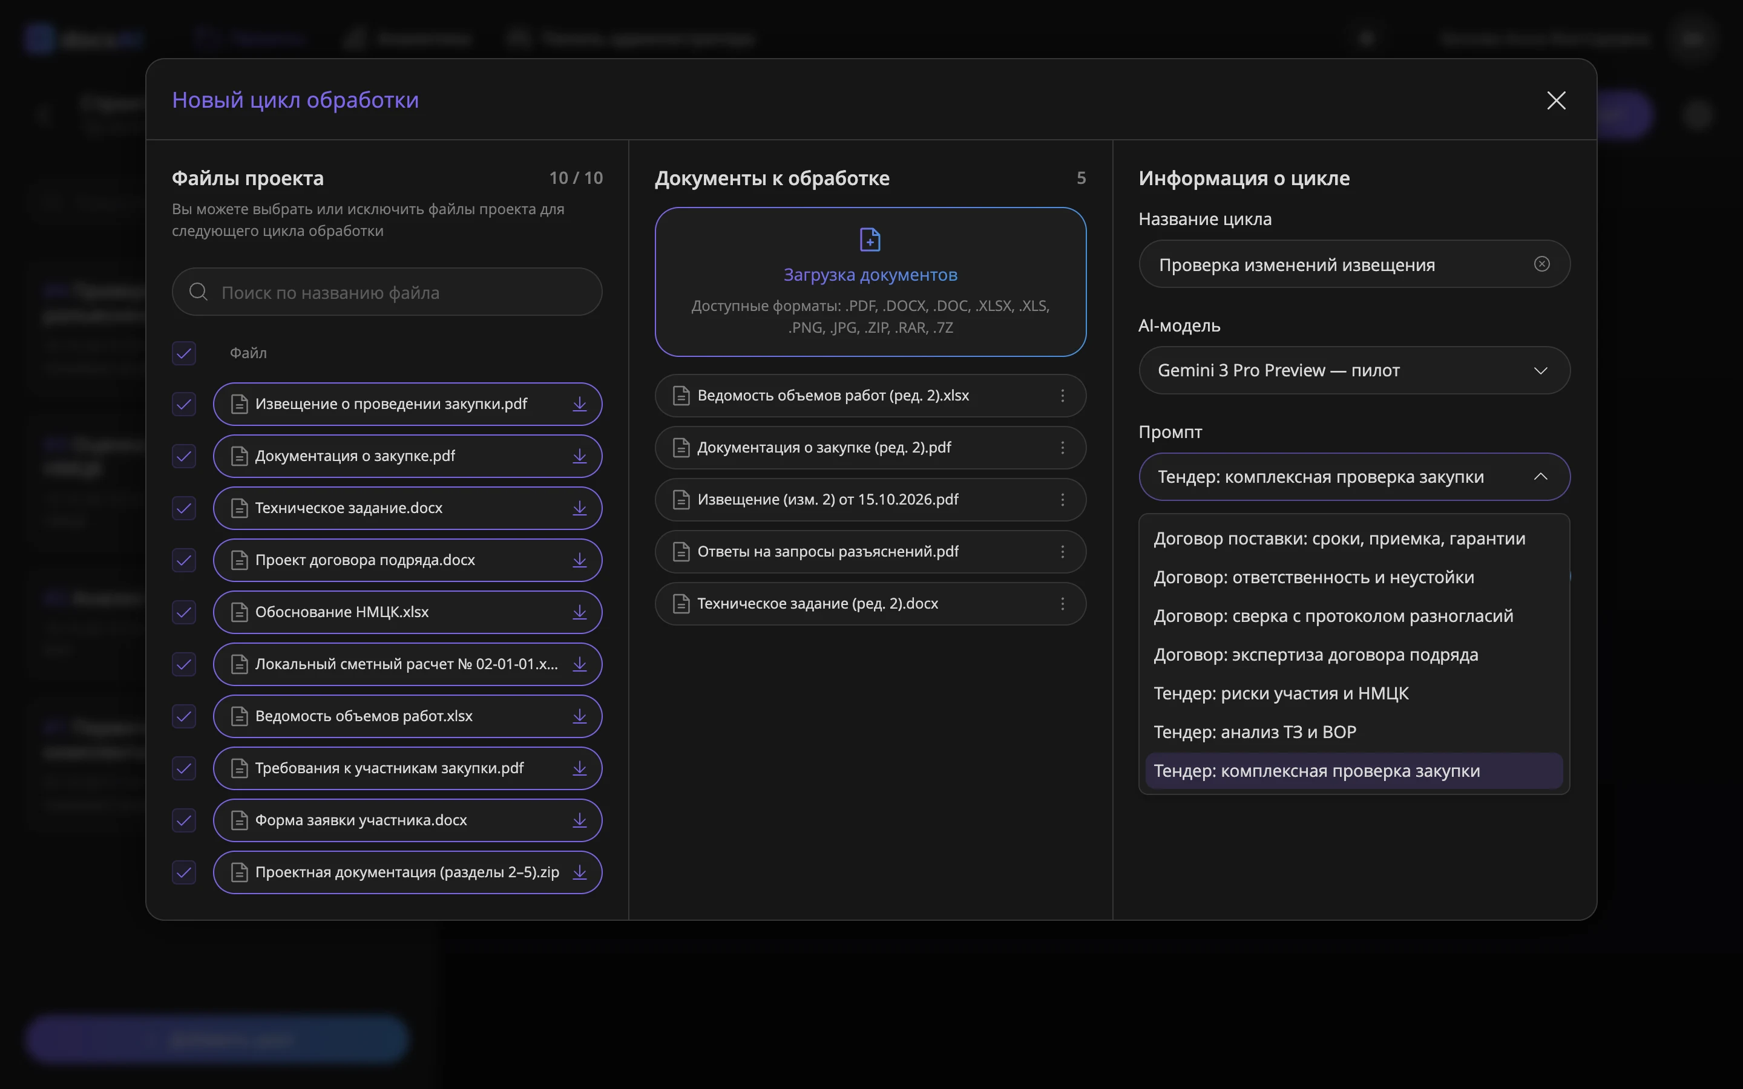1743x1089 pixels.
Task: Select prompt Договор: ответственность и неустойки
Action: click(x=1354, y=578)
